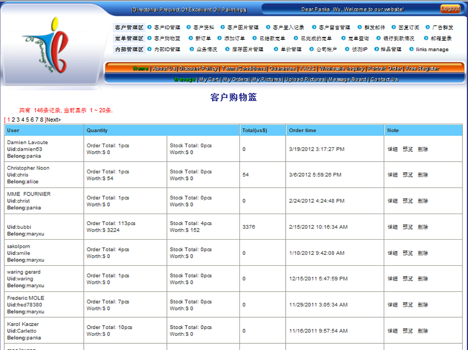Click the blue arrow icon beside 侦测IP
The height and width of the screenshot is (350, 468).
coord(347,49)
